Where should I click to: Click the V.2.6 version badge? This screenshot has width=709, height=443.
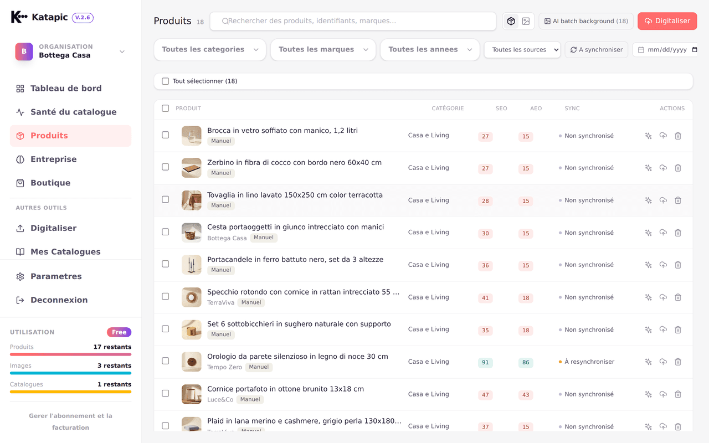pyautogui.click(x=83, y=18)
